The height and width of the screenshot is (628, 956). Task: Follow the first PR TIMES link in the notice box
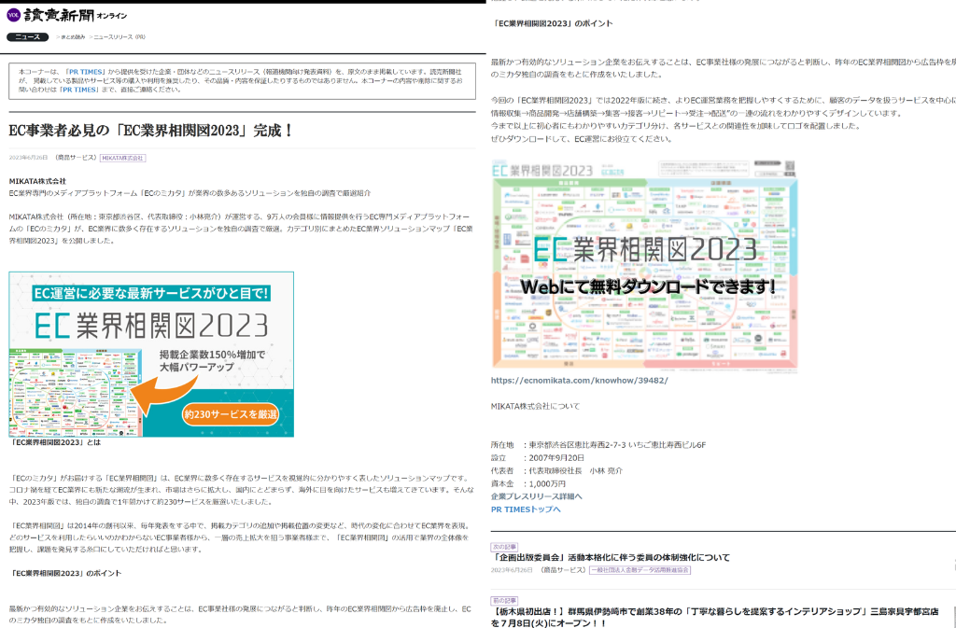(85, 72)
